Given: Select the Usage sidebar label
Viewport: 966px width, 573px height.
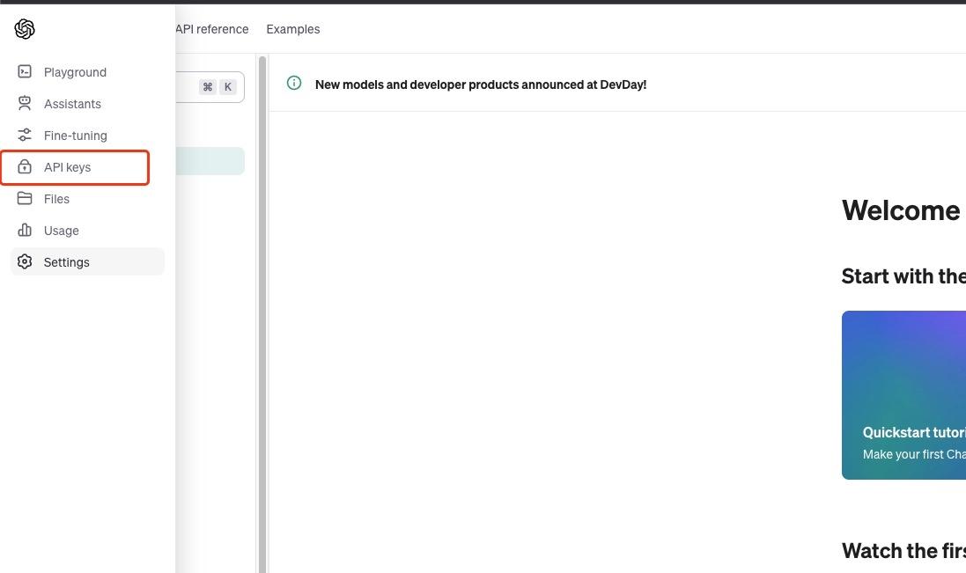Looking at the screenshot, I should tap(61, 230).
